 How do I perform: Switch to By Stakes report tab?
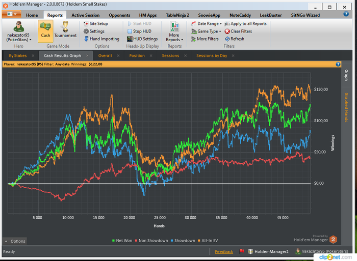tap(18, 55)
